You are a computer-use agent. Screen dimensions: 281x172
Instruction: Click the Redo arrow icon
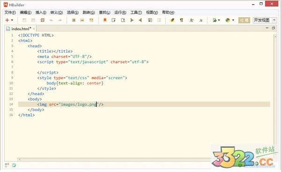[x=60, y=21]
